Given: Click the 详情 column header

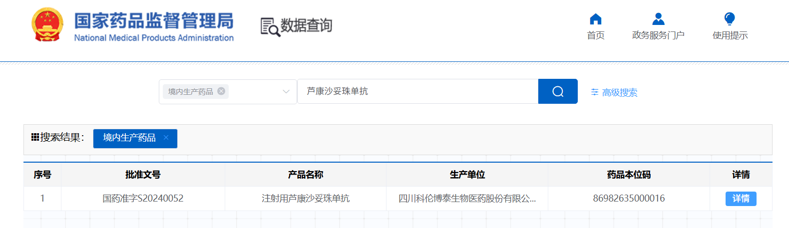Looking at the screenshot, I should click(741, 175).
